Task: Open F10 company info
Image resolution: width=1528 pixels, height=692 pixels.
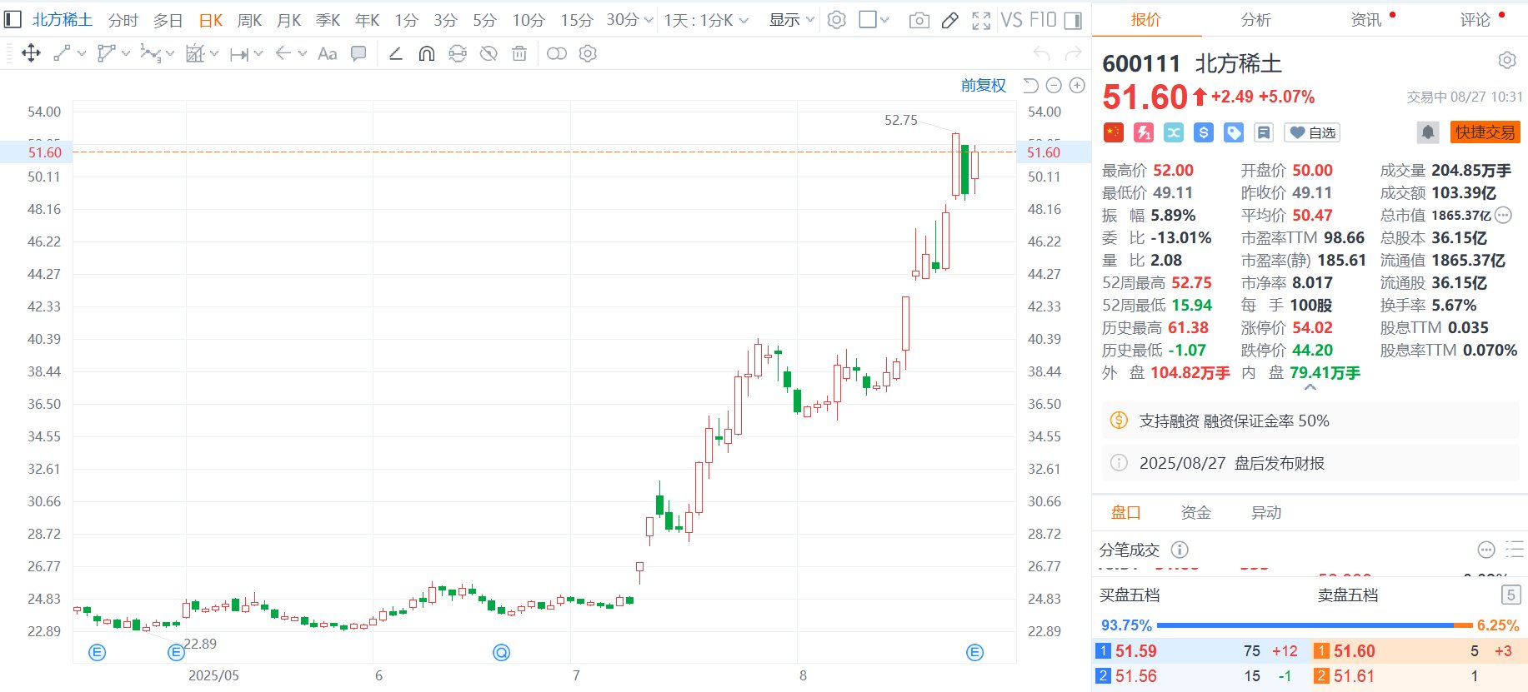Action: click(x=1042, y=20)
